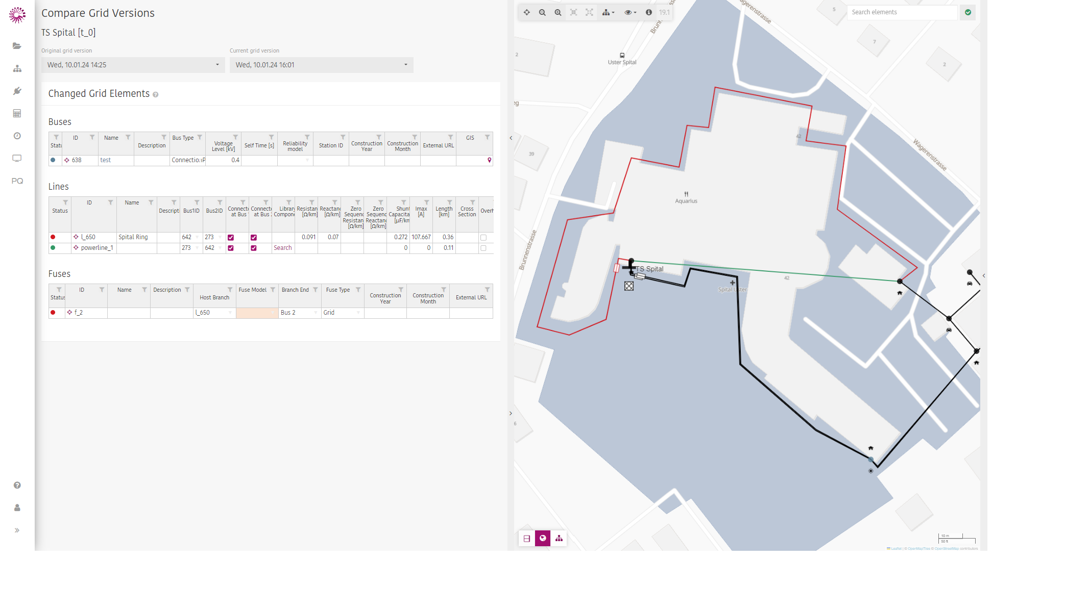Open the clock history sidebar icon
The height and width of the screenshot is (612, 1089).
(x=17, y=136)
